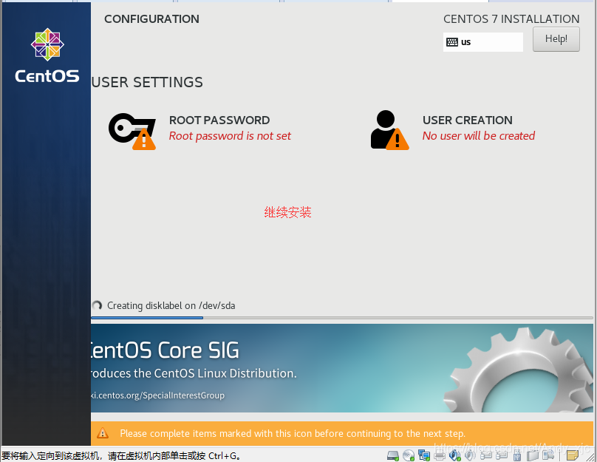Click 'Creating disklabel on /dev/sda' status text
The width and height of the screenshot is (597, 462).
tap(171, 306)
